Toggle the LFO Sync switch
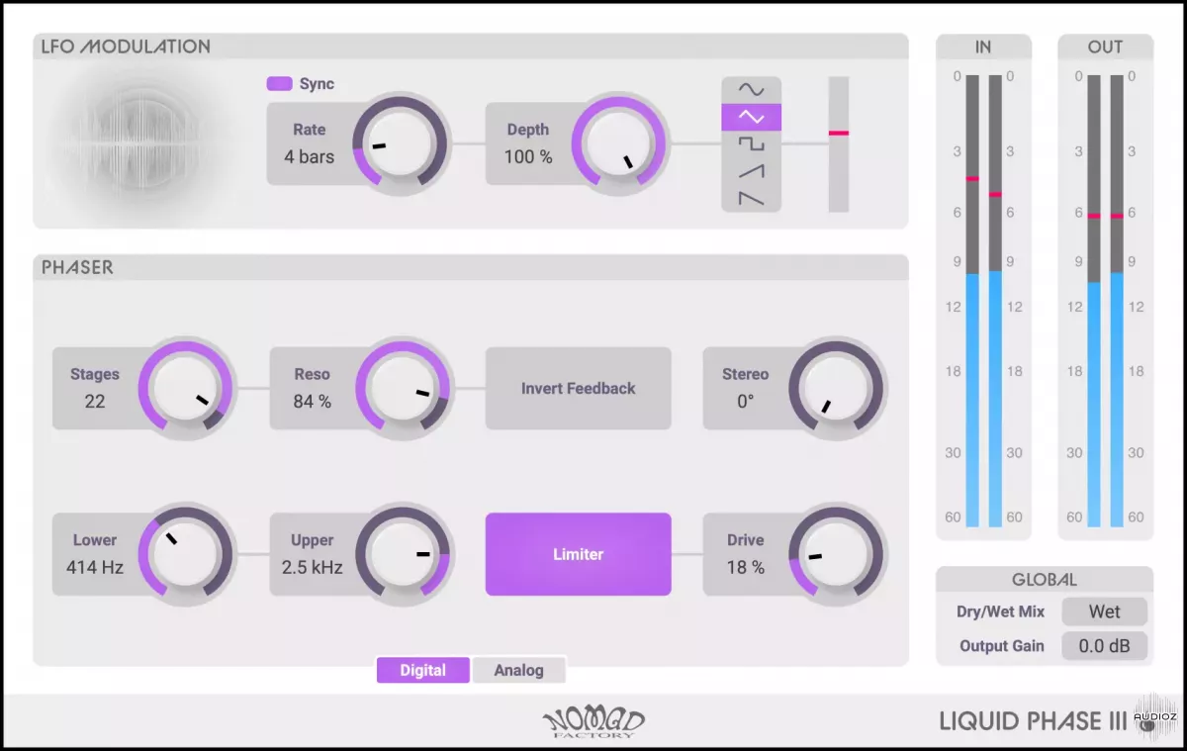Viewport: 1187px width, 751px height. [280, 84]
